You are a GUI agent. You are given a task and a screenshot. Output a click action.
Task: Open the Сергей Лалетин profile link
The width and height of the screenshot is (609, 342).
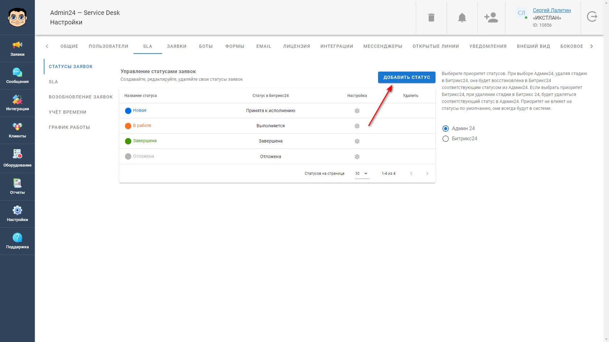pyautogui.click(x=552, y=10)
